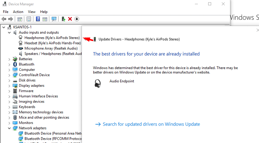The width and height of the screenshot is (259, 143).
Task: Expand the Bluetooth node
Action: pyautogui.click(x=9, y=65)
